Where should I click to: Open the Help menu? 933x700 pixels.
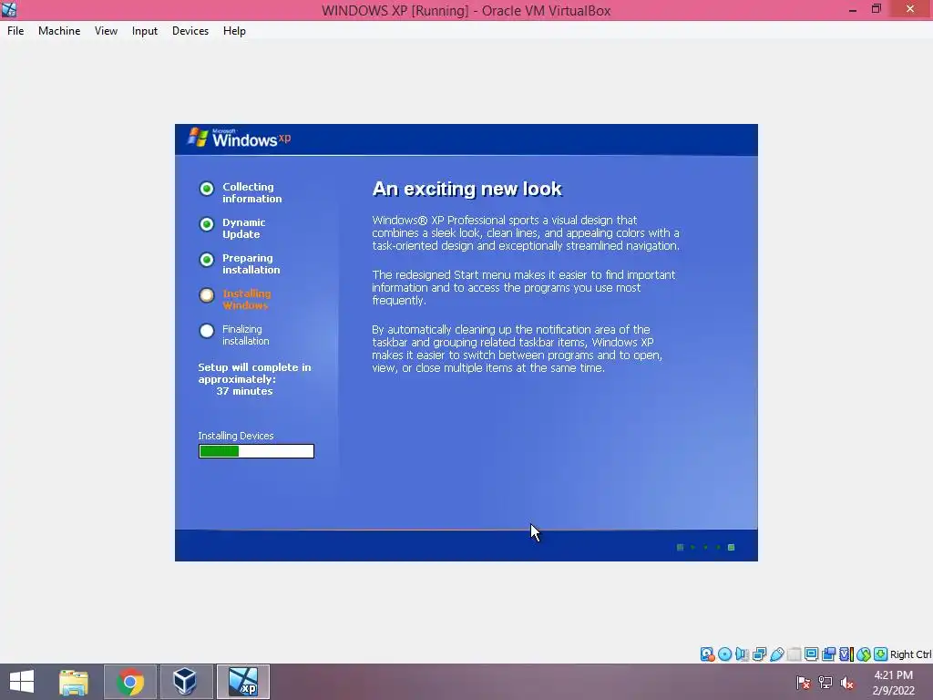click(234, 31)
